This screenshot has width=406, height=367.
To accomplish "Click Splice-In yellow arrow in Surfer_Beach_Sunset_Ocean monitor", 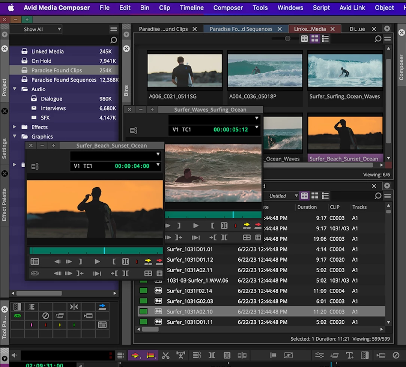I will coord(148,262).
